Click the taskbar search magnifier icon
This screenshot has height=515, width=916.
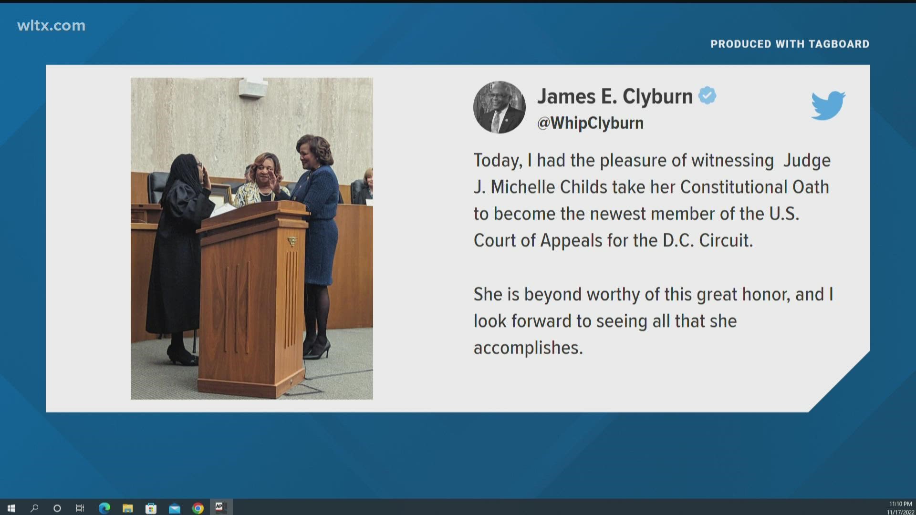[34, 508]
